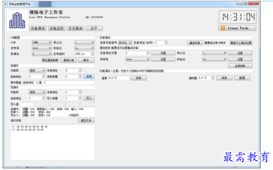Click the 写入数量 spinner arrows
This screenshot has width=273, height=170.
pos(80,98)
